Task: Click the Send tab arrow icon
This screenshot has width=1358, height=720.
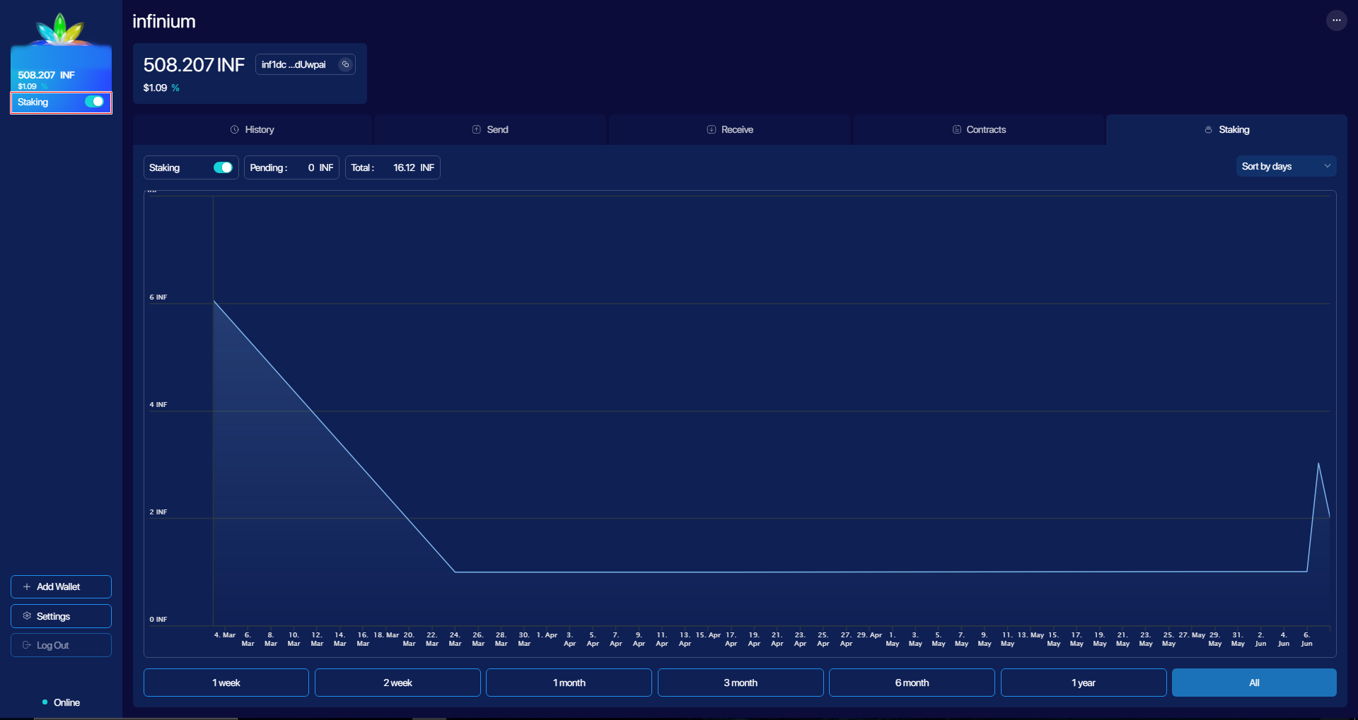Action: click(x=477, y=130)
